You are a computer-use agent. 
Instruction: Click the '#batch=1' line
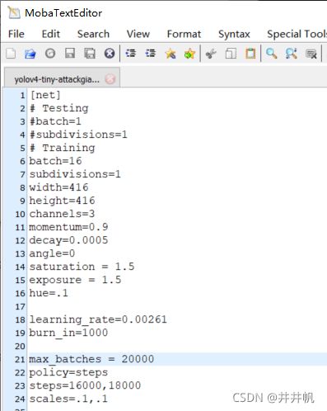tap(55, 121)
